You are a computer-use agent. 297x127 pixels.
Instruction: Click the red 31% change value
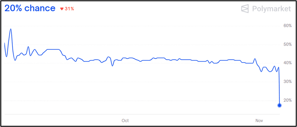pyautogui.click(x=70, y=9)
